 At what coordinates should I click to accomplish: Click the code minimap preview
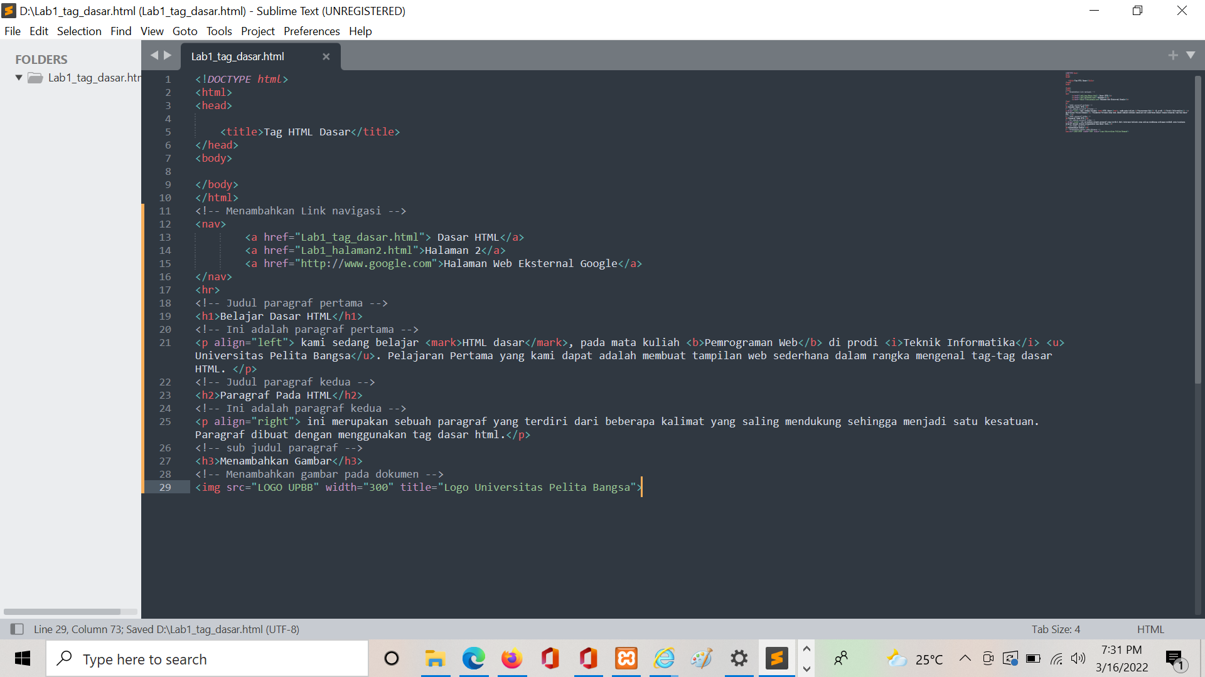coord(1123,103)
